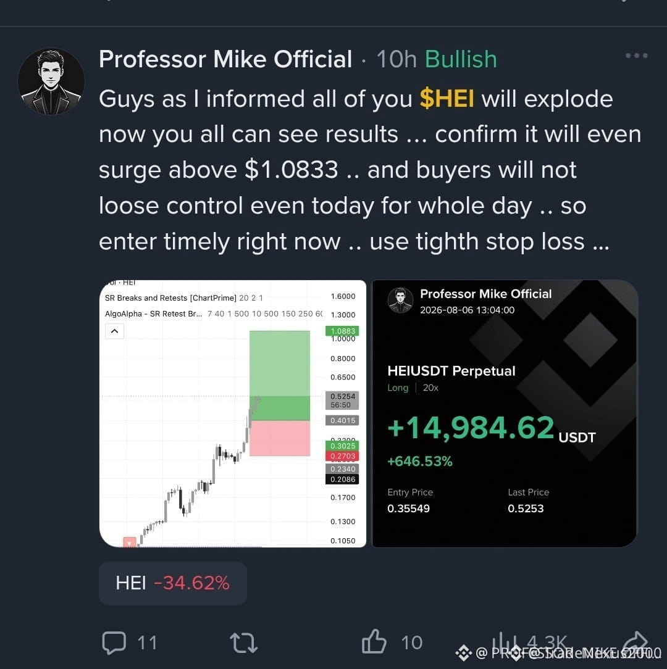View the post views bar-chart icon
This screenshot has height=669, width=667.
pyautogui.click(x=506, y=642)
